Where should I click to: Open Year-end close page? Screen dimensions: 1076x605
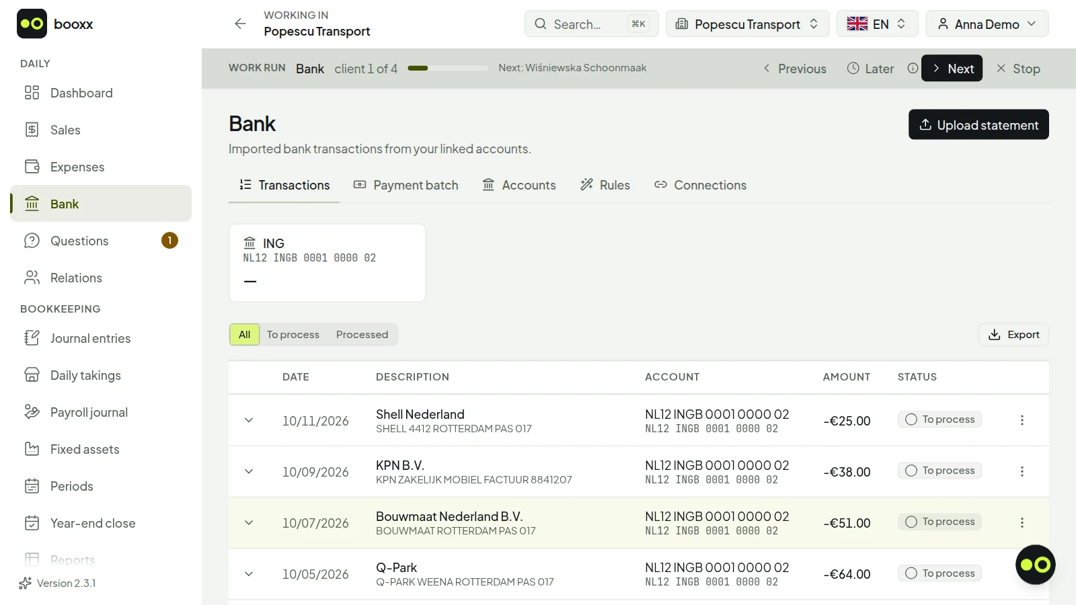[101, 523]
